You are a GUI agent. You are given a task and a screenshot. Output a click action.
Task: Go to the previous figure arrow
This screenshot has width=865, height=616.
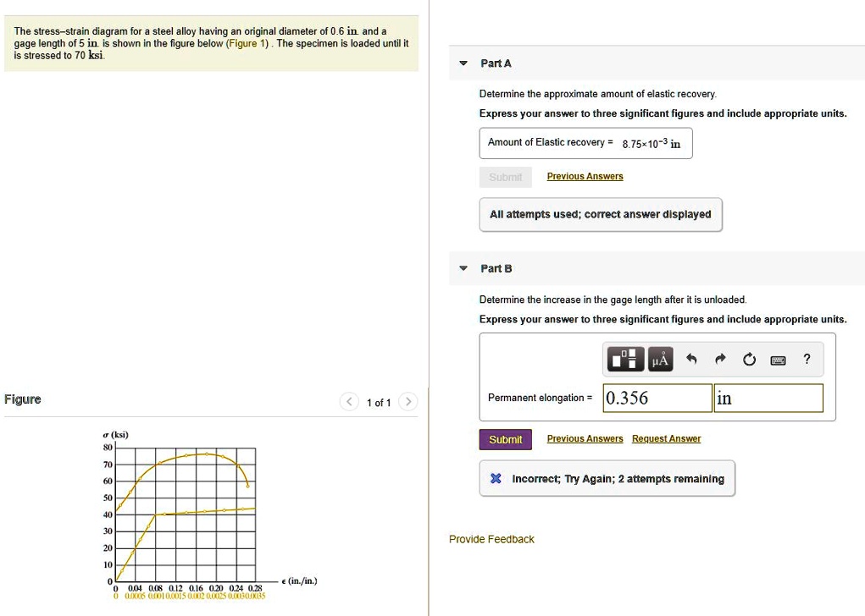pyautogui.click(x=349, y=402)
